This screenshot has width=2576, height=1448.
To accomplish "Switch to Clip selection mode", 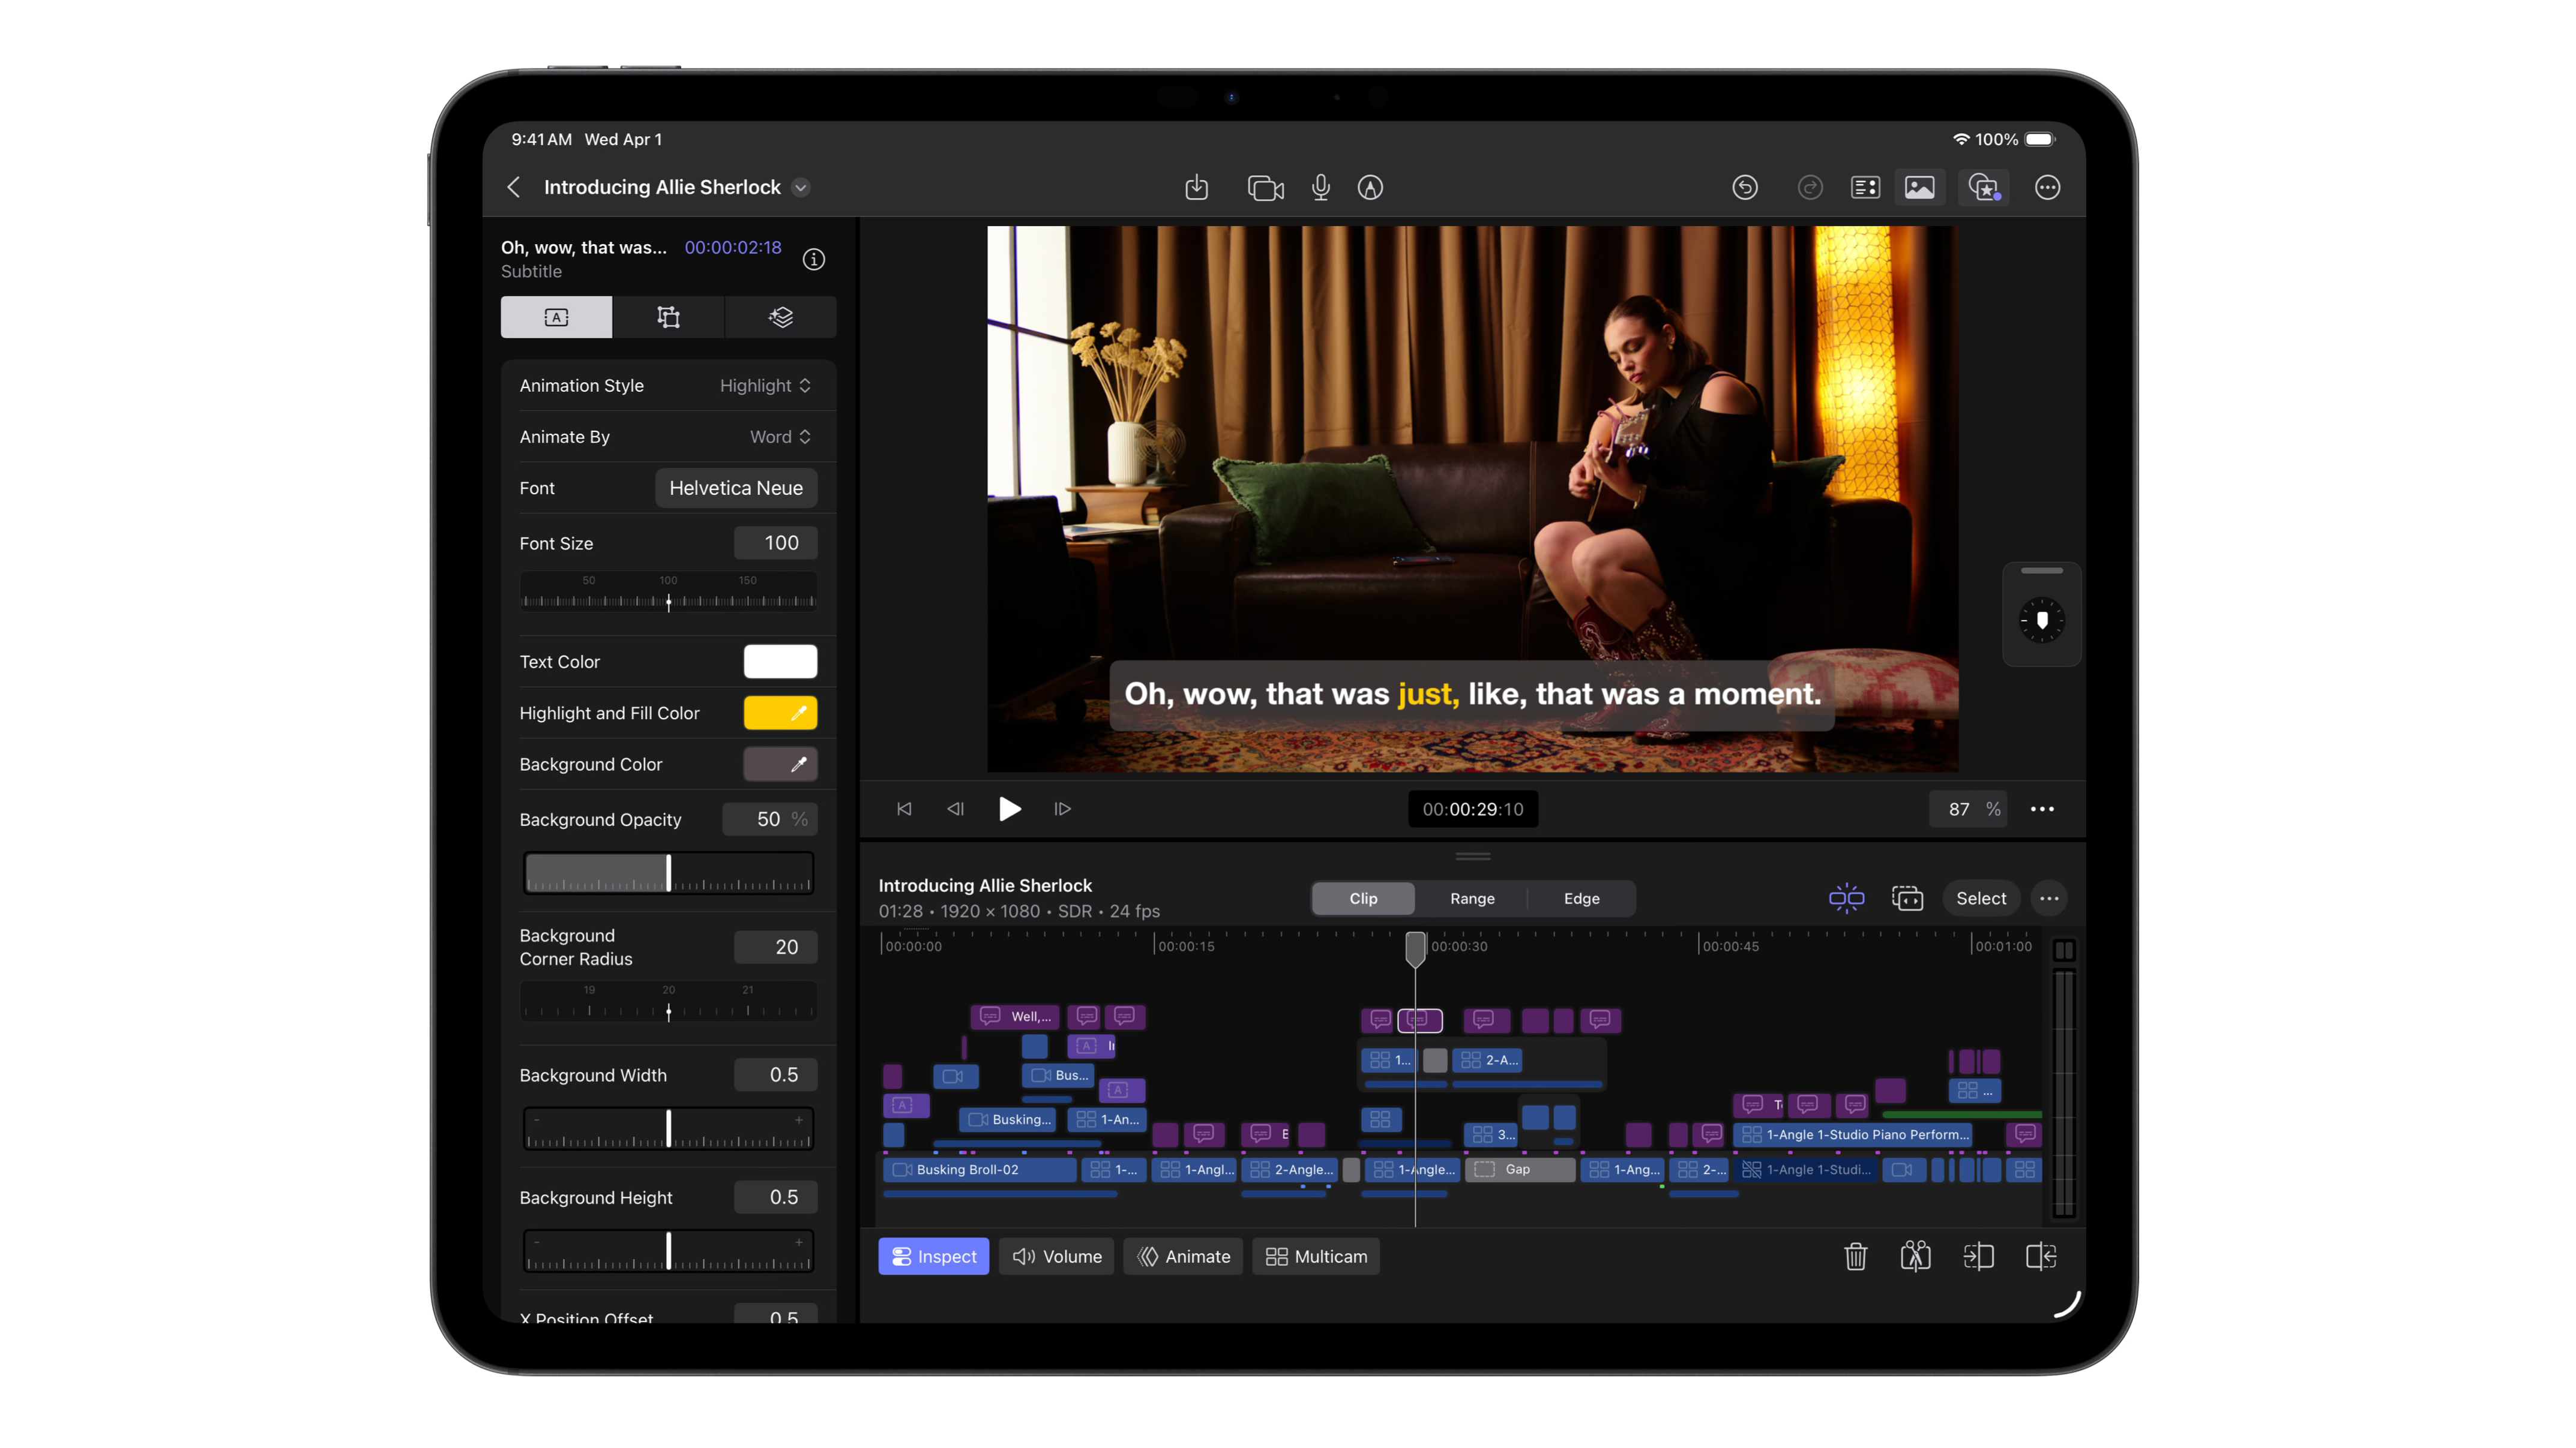I will [1363, 899].
